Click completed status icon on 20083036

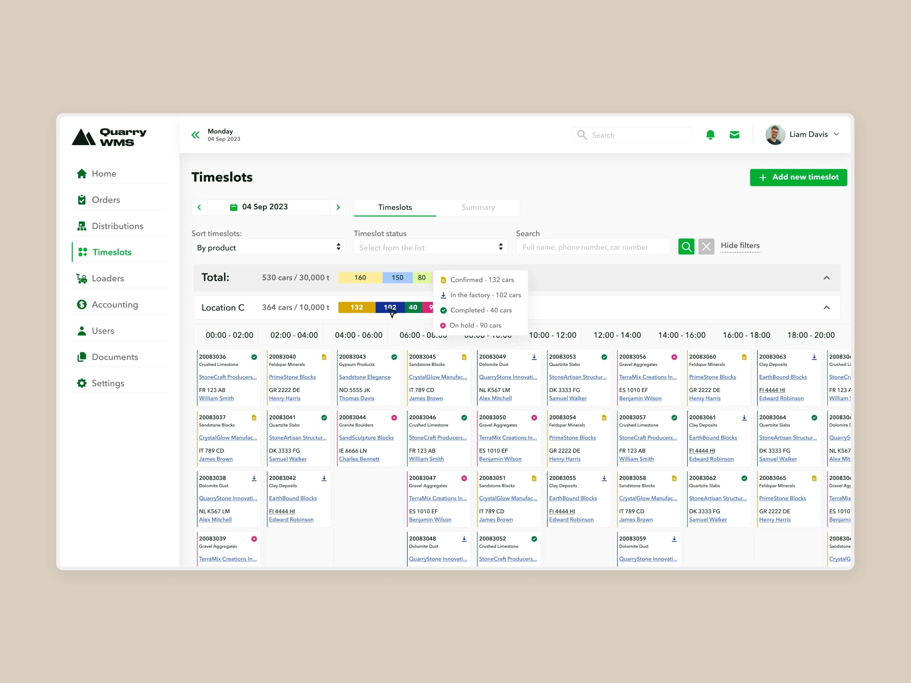tap(254, 357)
